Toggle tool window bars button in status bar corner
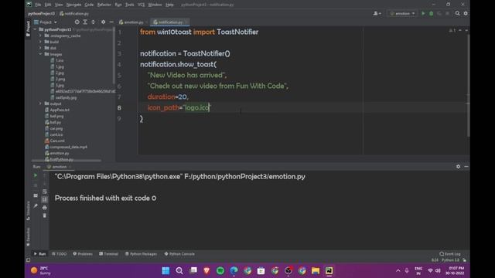495x278 pixels. coord(28,260)
